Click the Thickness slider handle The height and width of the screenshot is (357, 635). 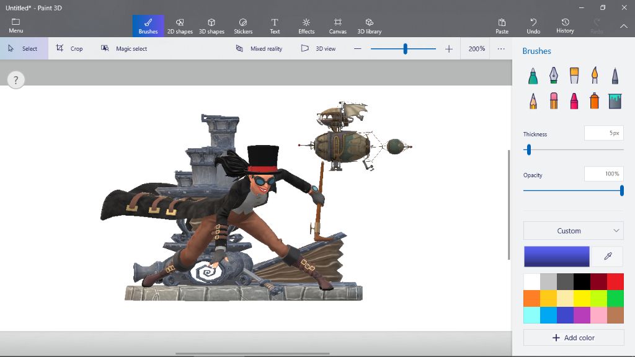(x=529, y=150)
